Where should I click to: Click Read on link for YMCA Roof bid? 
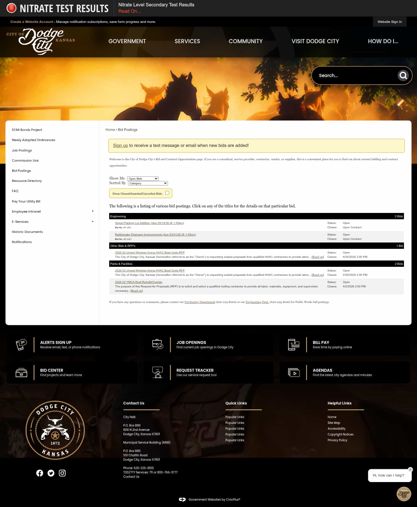tap(136, 291)
